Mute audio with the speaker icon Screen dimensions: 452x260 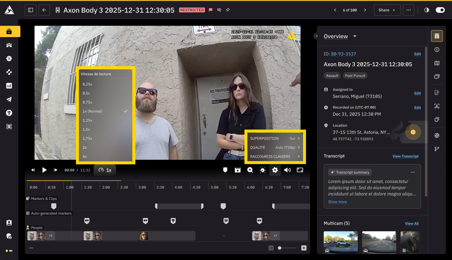[287, 170]
